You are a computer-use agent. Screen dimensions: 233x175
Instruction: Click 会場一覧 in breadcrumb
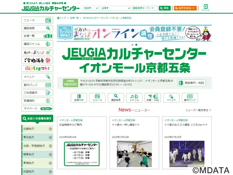74,18
